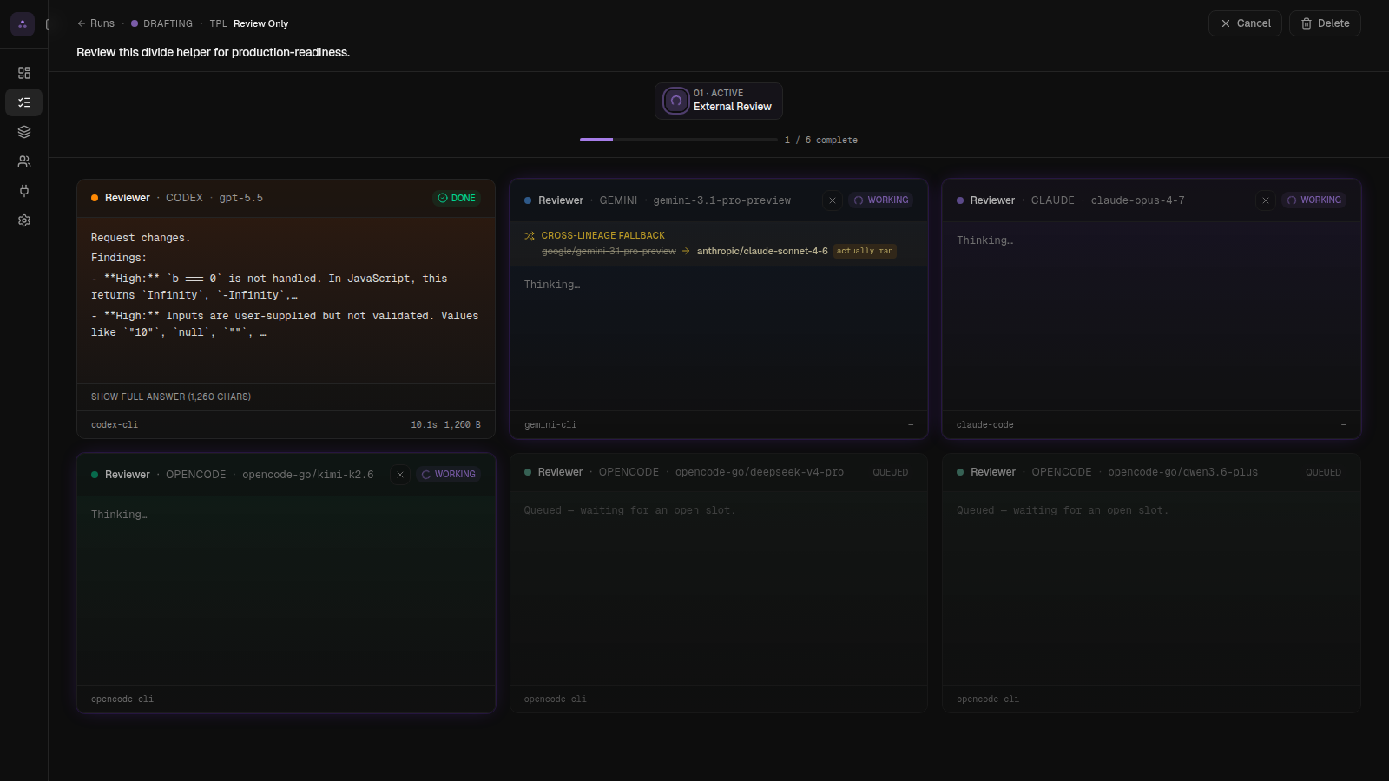
Task: Click the Delete button
Action: tap(1325, 23)
